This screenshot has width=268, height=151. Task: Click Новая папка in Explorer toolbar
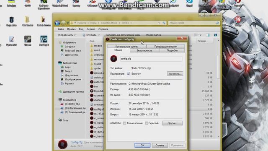click(154, 35)
